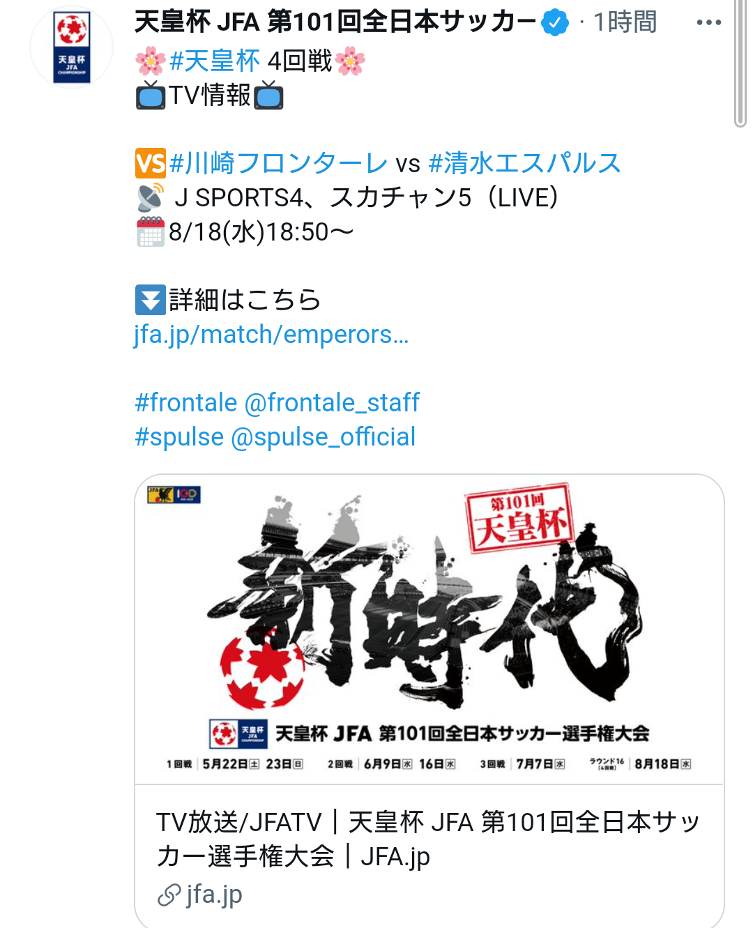Open the #清水エスパルス hashtag
The width and height of the screenshot is (753, 928).
pos(524,163)
